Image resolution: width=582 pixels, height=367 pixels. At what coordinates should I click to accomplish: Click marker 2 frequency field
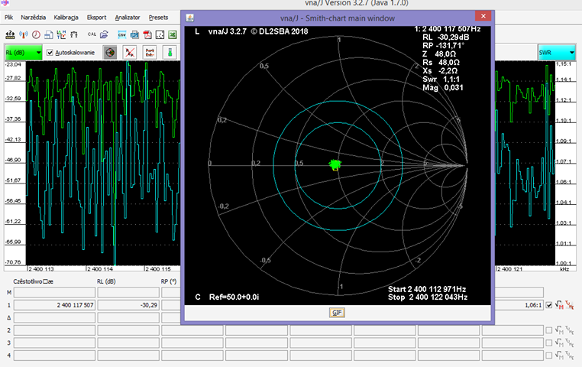[54, 330]
